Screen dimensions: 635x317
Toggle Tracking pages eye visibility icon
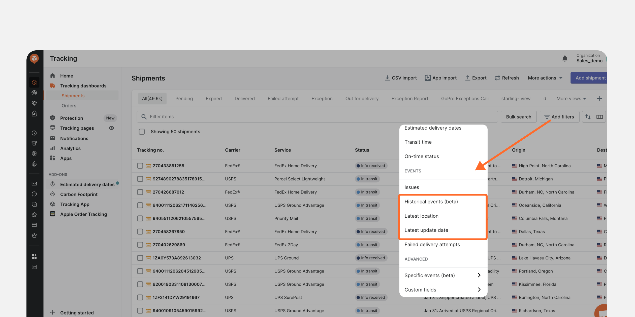(x=111, y=128)
